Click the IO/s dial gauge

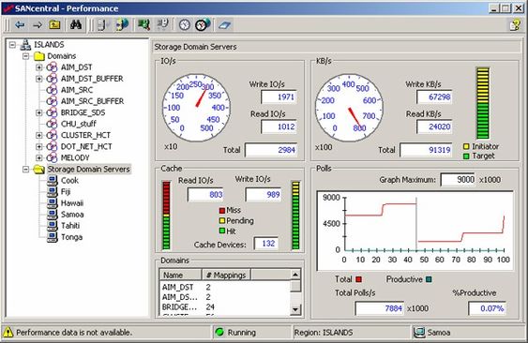tap(196, 108)
